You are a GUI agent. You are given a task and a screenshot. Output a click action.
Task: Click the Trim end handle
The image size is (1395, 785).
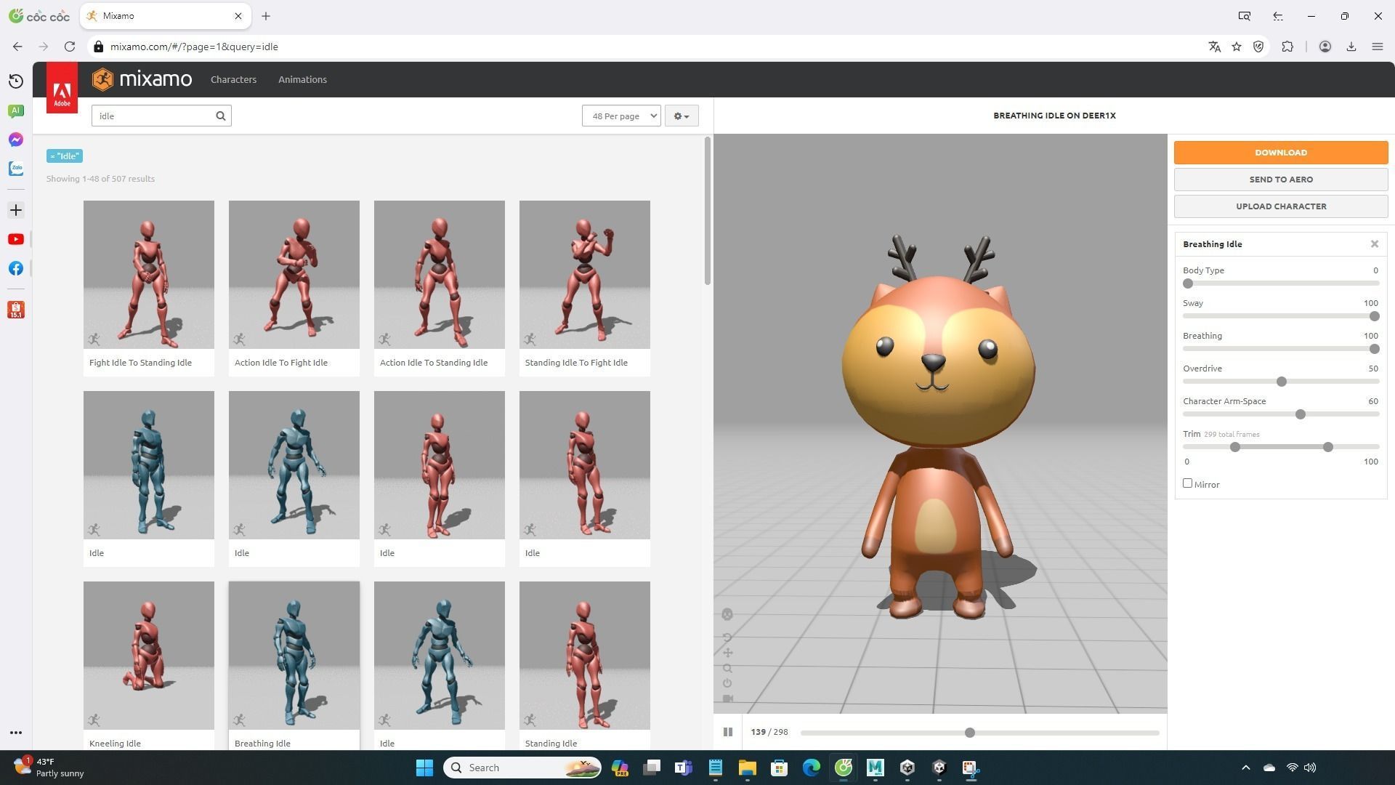click(x=1328, y=447)
